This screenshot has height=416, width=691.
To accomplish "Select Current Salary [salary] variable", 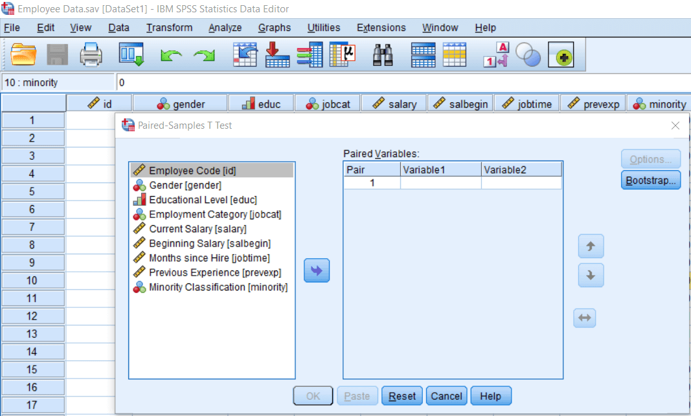I will [212, 229].
